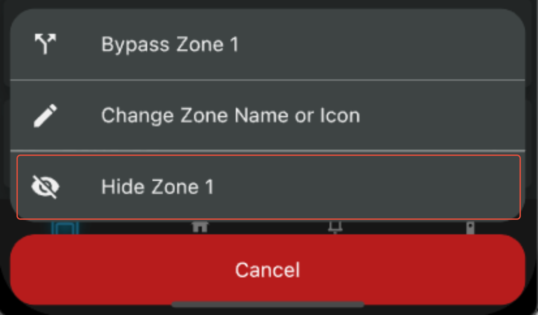Image resolution: width=538 pixels, height=315 pixels.
Task: Select the Bypass Zone 1 option
Action: pos(169,44)
